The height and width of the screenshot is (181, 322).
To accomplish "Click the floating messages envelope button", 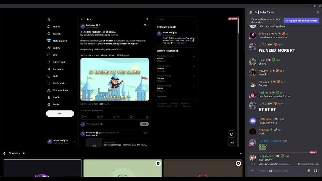I will pyautogui.click(x=232, y=143).
